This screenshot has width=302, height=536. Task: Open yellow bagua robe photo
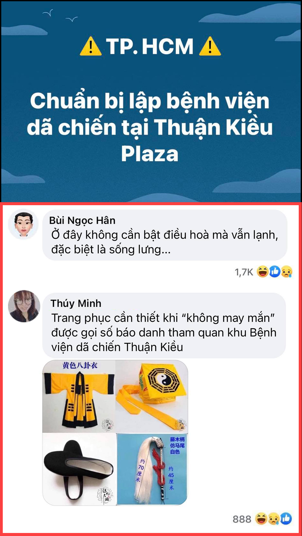coord(79,396)
